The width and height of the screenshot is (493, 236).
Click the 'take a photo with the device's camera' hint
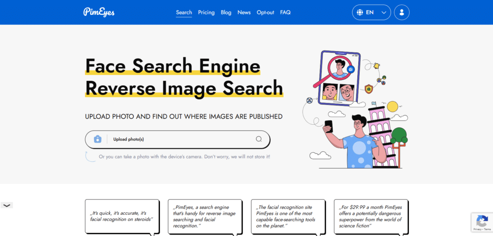(184, 157)
